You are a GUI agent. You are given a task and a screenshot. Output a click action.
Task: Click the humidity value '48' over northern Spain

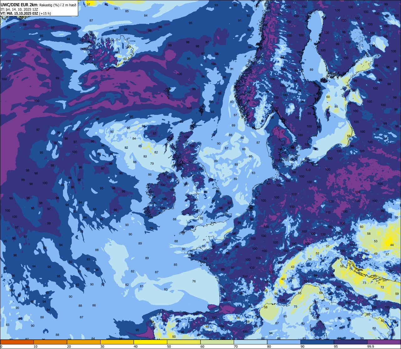click(x=207, y=327)
